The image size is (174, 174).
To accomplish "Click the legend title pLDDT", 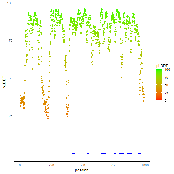I will pos(162,66).
